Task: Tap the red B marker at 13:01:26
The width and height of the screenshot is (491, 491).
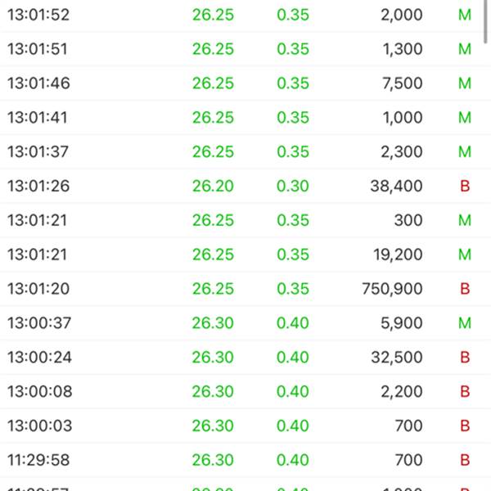Action: coord(465,186)
